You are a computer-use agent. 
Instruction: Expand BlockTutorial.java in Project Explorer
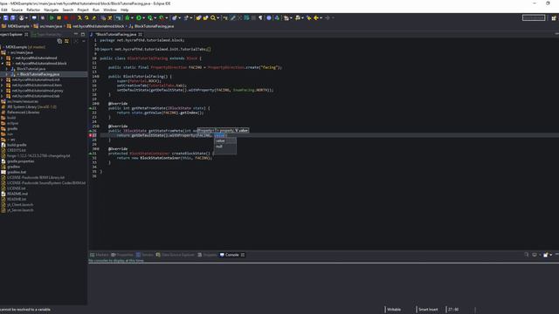[x=7, y=69]
